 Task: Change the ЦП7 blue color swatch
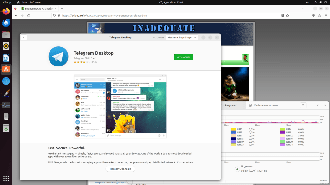[233, 133]
